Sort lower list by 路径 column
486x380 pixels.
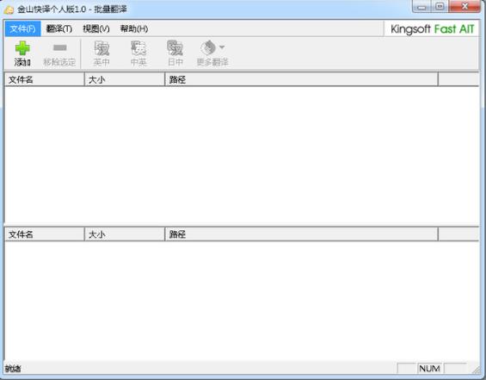click(302, 234)
